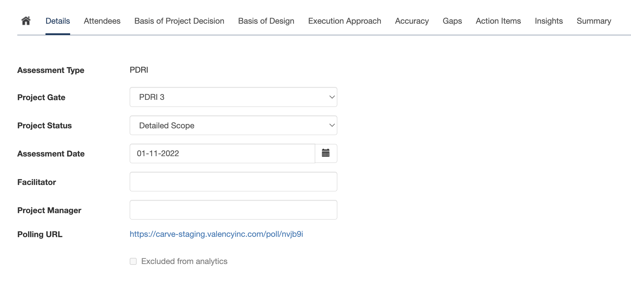Image resolution: width=631 pixels, height=304 pixels.
Task: Click the Excluded from analytics label
Action: (x=184, y=261)
